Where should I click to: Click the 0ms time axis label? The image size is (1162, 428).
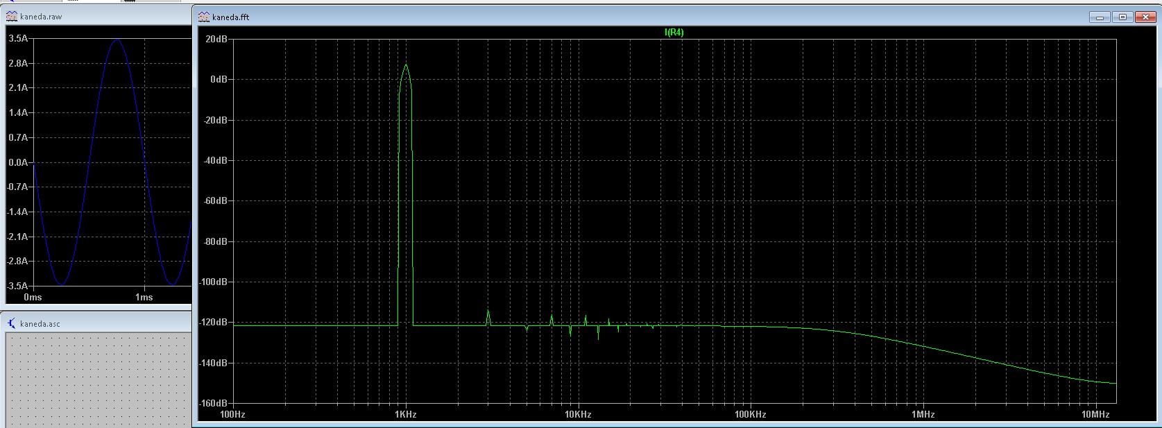pos(33,297)
